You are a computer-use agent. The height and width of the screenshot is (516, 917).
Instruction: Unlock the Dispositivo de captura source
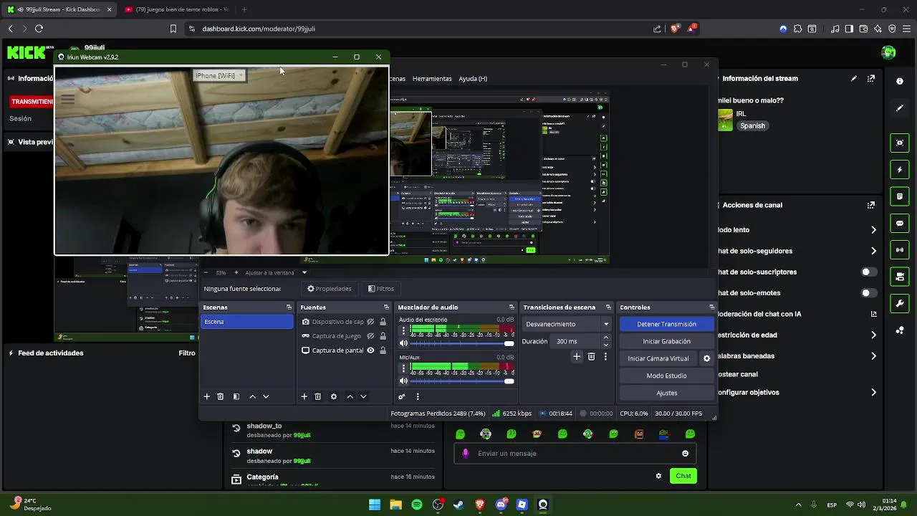point(383,322)
